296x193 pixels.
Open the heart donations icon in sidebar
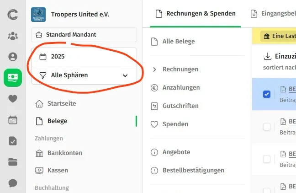(13, 99)
